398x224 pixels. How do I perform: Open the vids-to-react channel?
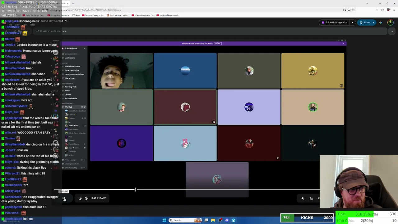point(70,78)
